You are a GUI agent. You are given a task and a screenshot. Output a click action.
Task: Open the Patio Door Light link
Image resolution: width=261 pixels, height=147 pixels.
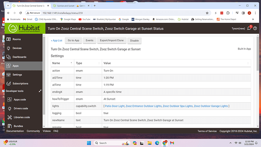pyautogui.click(x=115, y=106)
